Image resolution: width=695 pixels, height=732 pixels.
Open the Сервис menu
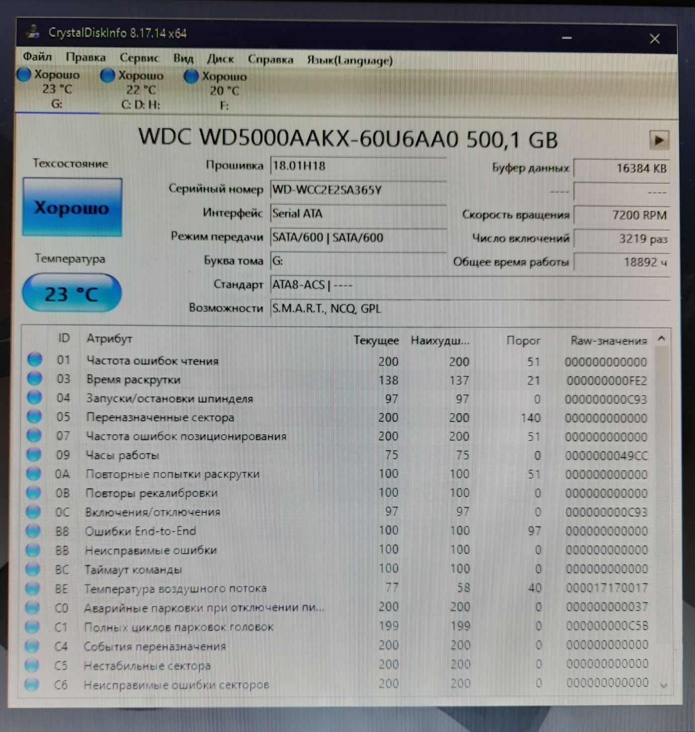(139, 58)
